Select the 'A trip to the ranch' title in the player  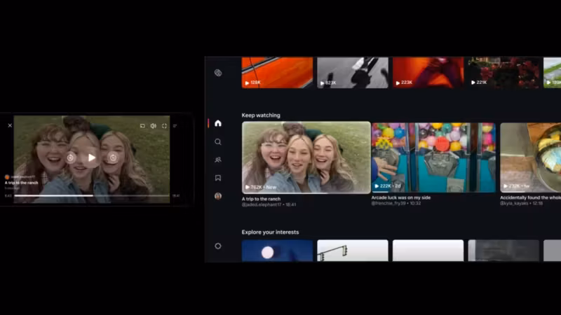tap(22, 183)
